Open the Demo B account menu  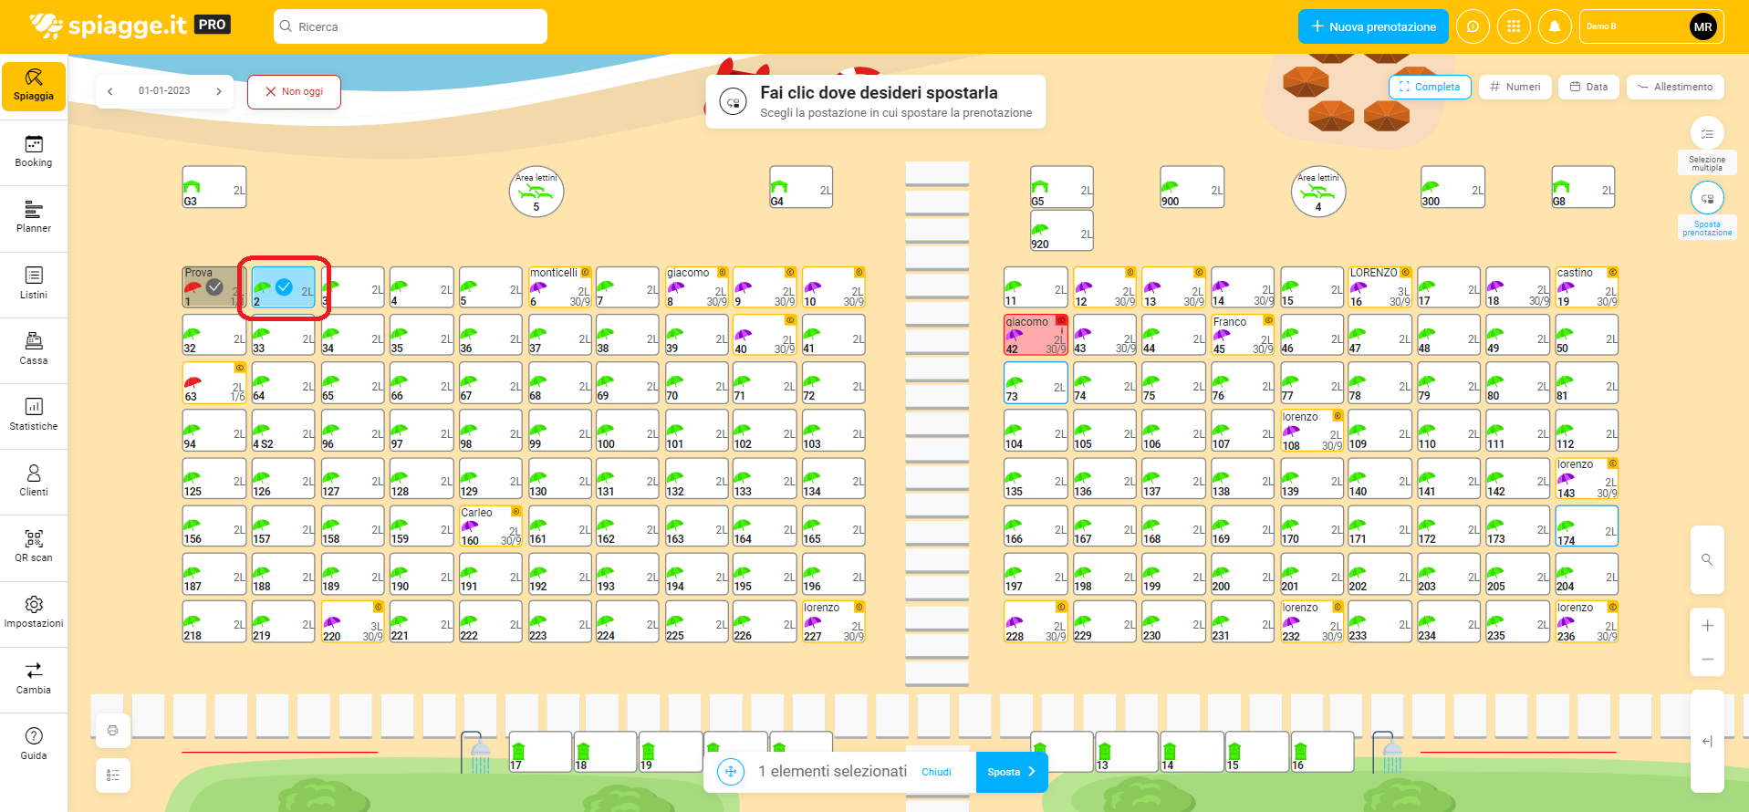(x=1650, y=26)
